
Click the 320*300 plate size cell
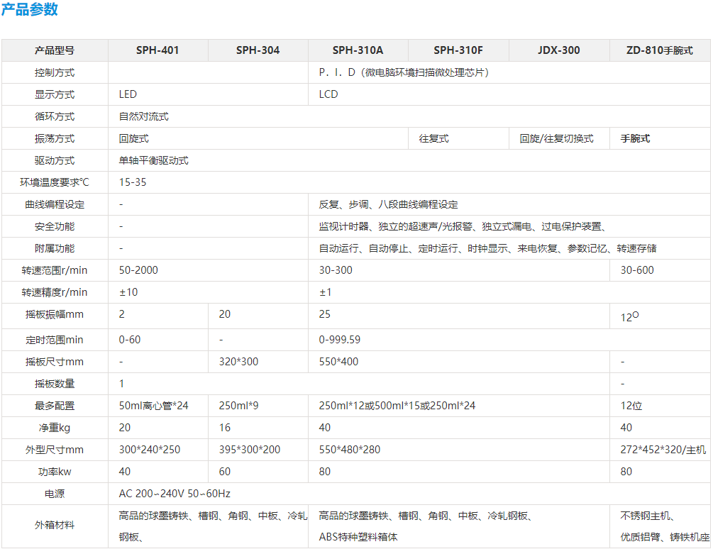tap(258, 362)
